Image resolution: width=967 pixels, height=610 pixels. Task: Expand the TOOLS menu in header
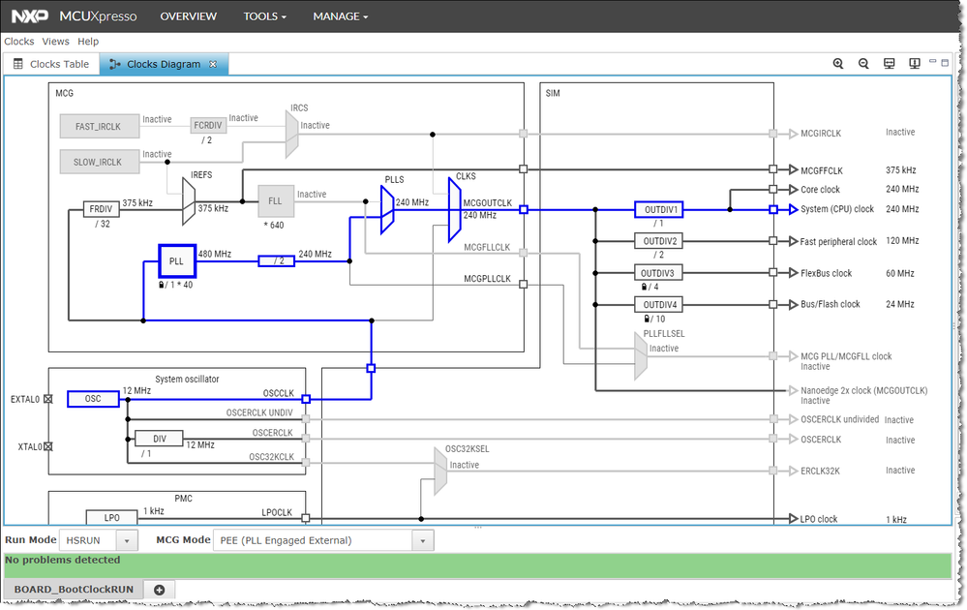(x=264, y=16)
